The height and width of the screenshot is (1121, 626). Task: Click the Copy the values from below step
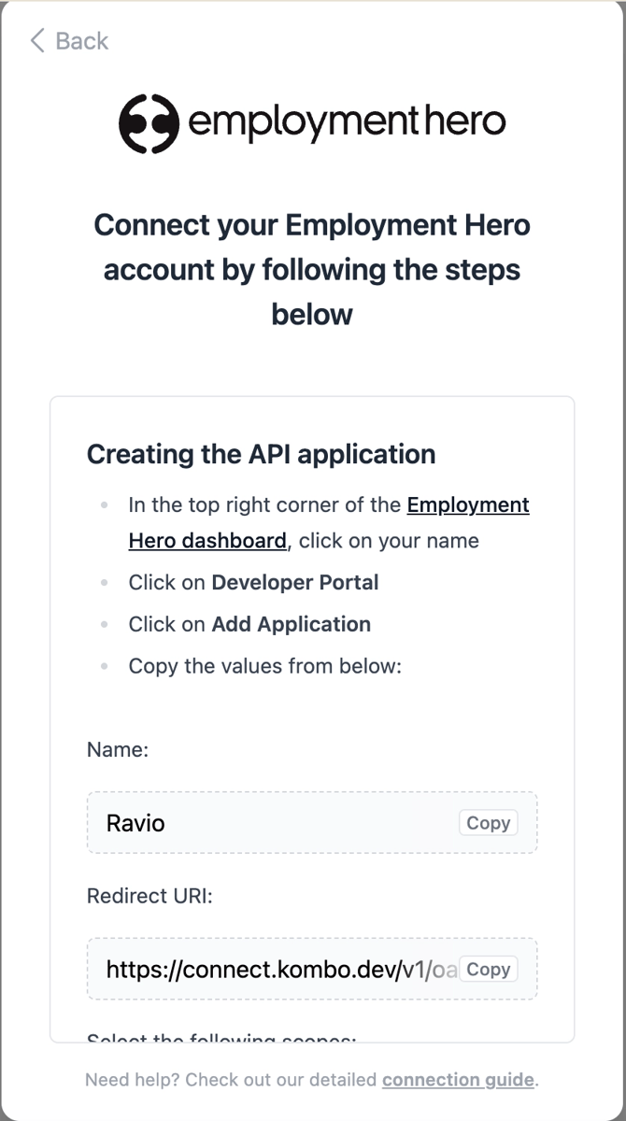coord(264,666)
